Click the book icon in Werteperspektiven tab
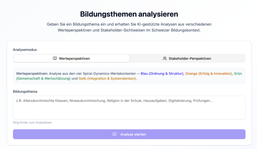Screen dimensions: 257x149 click(x=55, y=58)
